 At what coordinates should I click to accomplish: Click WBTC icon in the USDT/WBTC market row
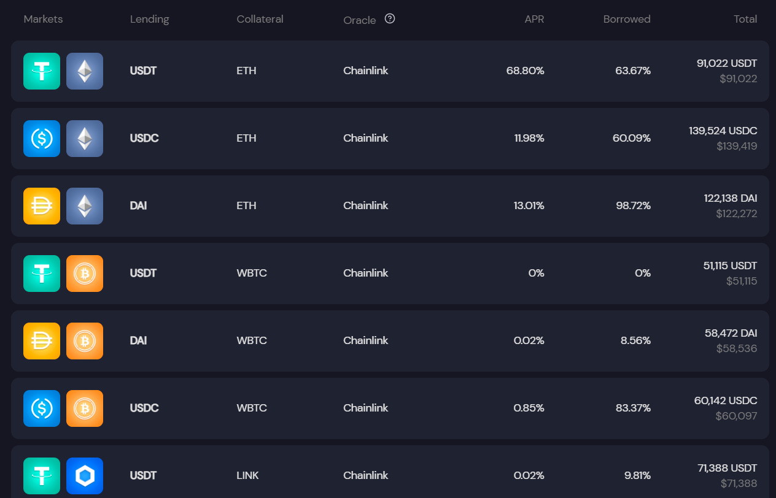[x=85, y=274]
